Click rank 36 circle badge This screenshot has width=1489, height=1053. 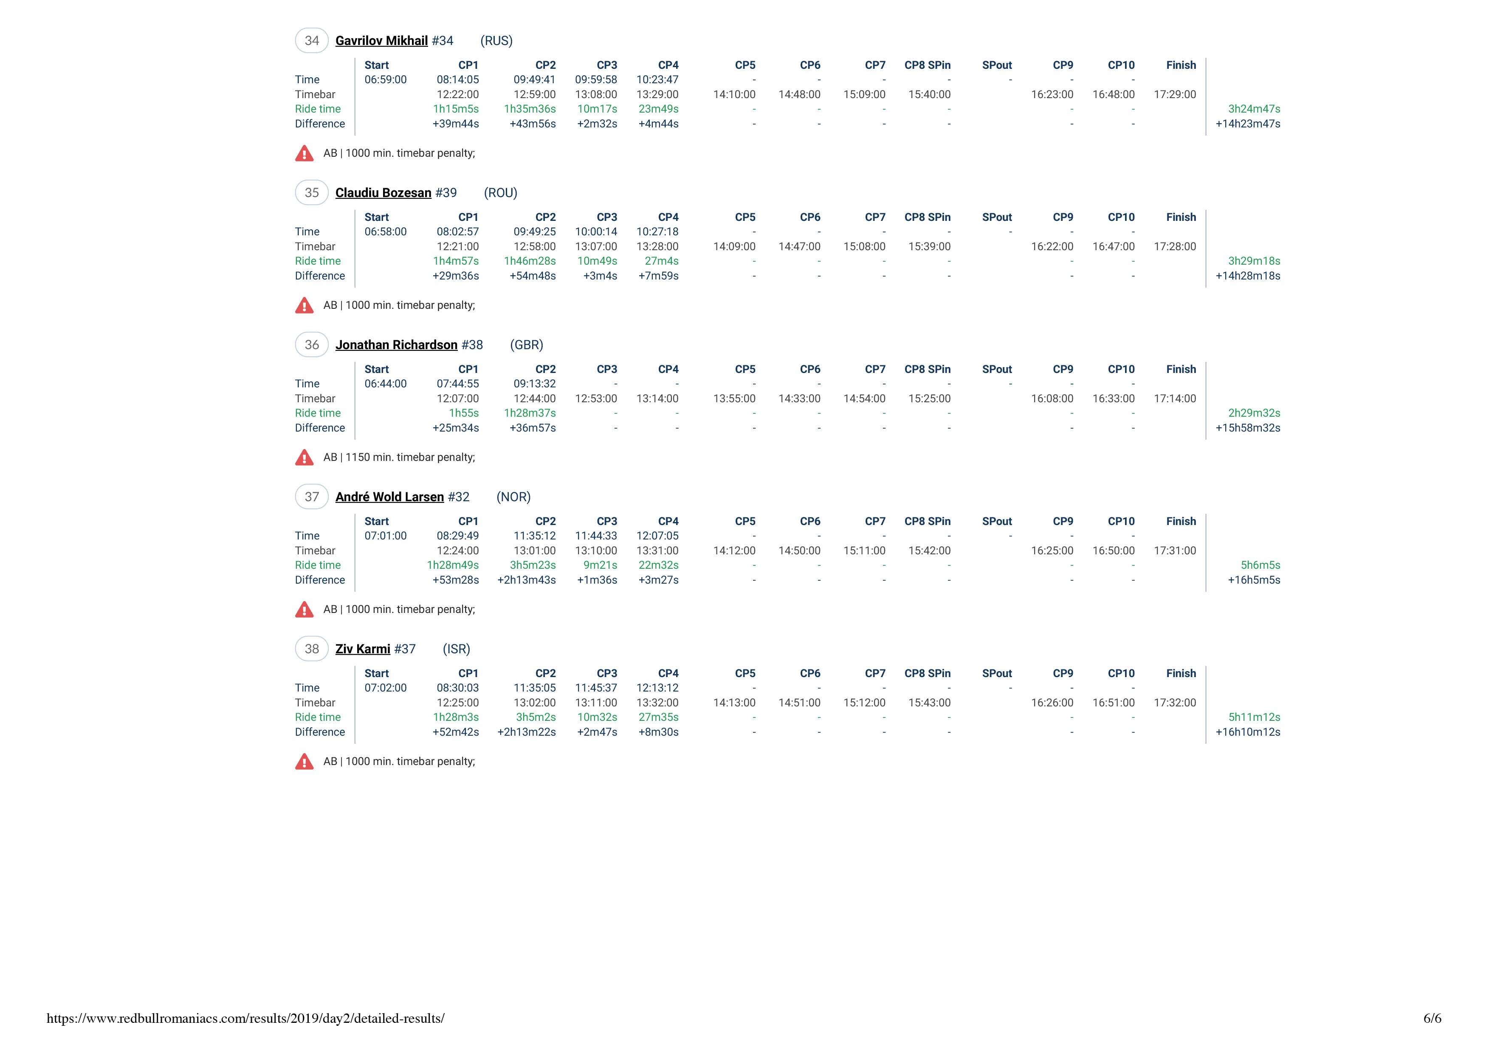point(312,345)
